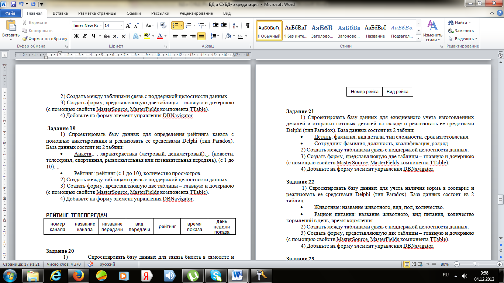Open Firefox from the taskbar
The height and width of the screenshot is (283, 504).
[x=78, y=275]
